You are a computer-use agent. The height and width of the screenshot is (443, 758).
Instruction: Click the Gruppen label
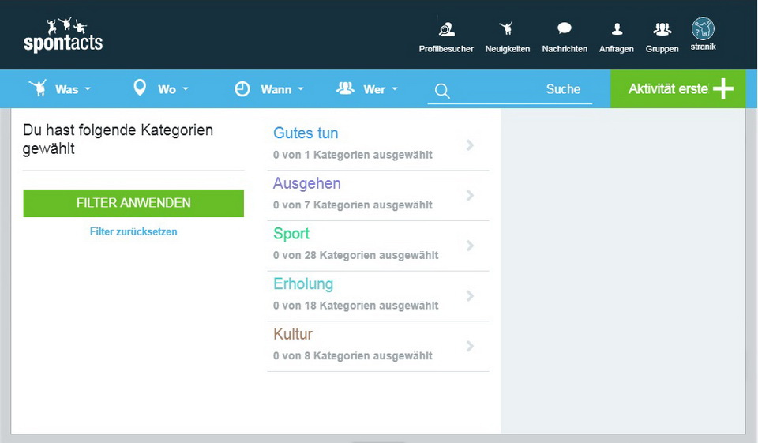point(662,49)
